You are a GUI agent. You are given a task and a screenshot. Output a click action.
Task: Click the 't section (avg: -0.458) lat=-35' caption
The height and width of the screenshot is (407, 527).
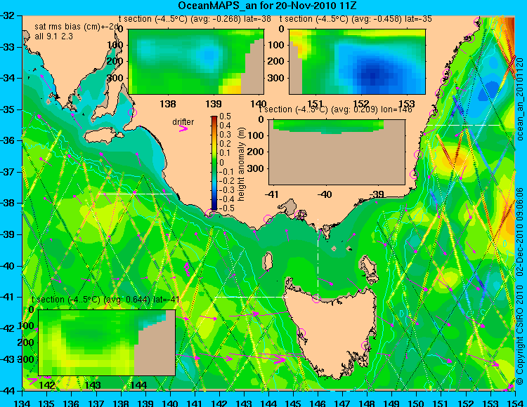coord(356,19)
